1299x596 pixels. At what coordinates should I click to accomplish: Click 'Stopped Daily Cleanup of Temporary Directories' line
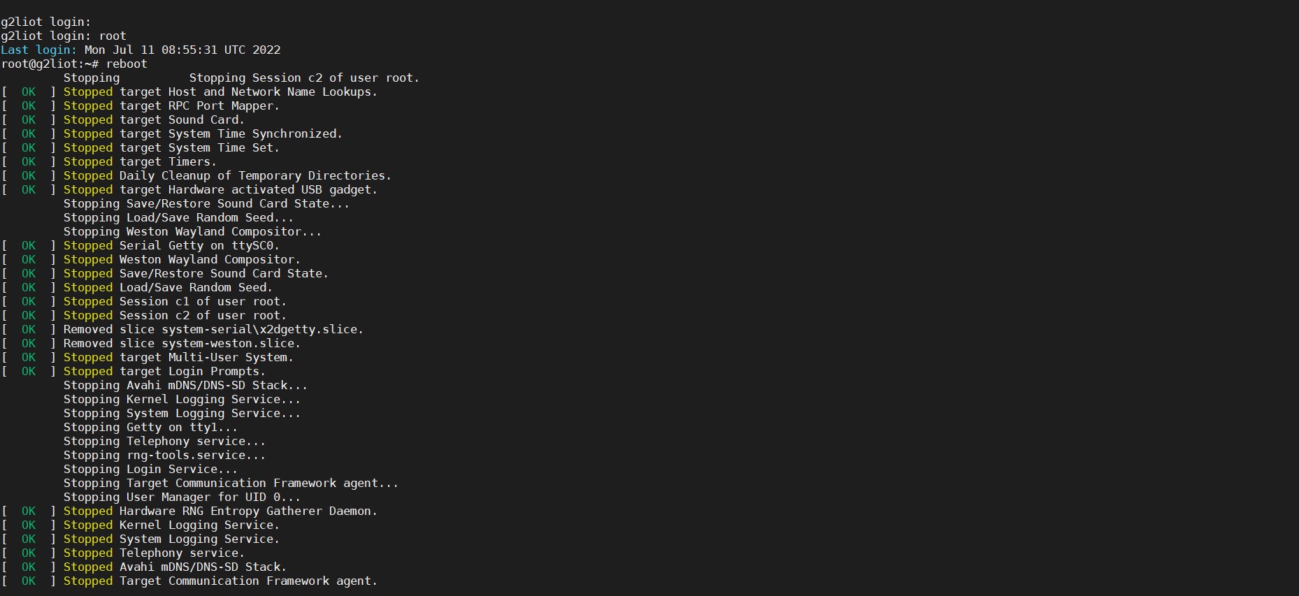tap(227, 175)
